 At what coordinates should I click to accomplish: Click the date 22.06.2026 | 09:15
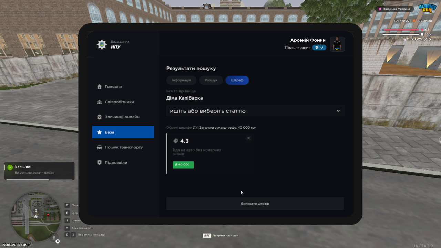tap(17, 245)
